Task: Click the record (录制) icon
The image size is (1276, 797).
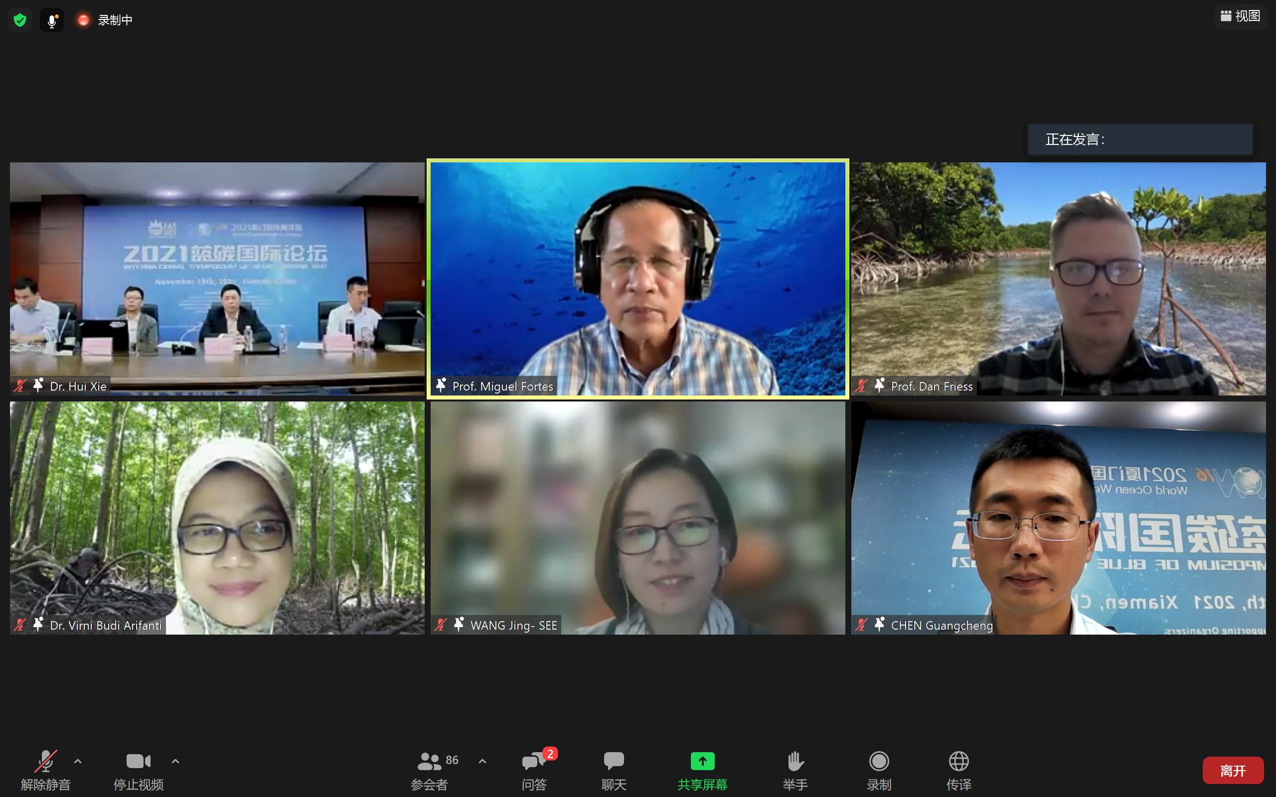Action: coord(878,770)
